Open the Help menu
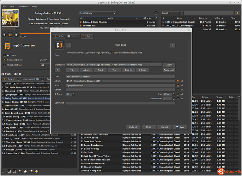Image resolution: width=242 pixels, height=176 pixels. (34, 6)
